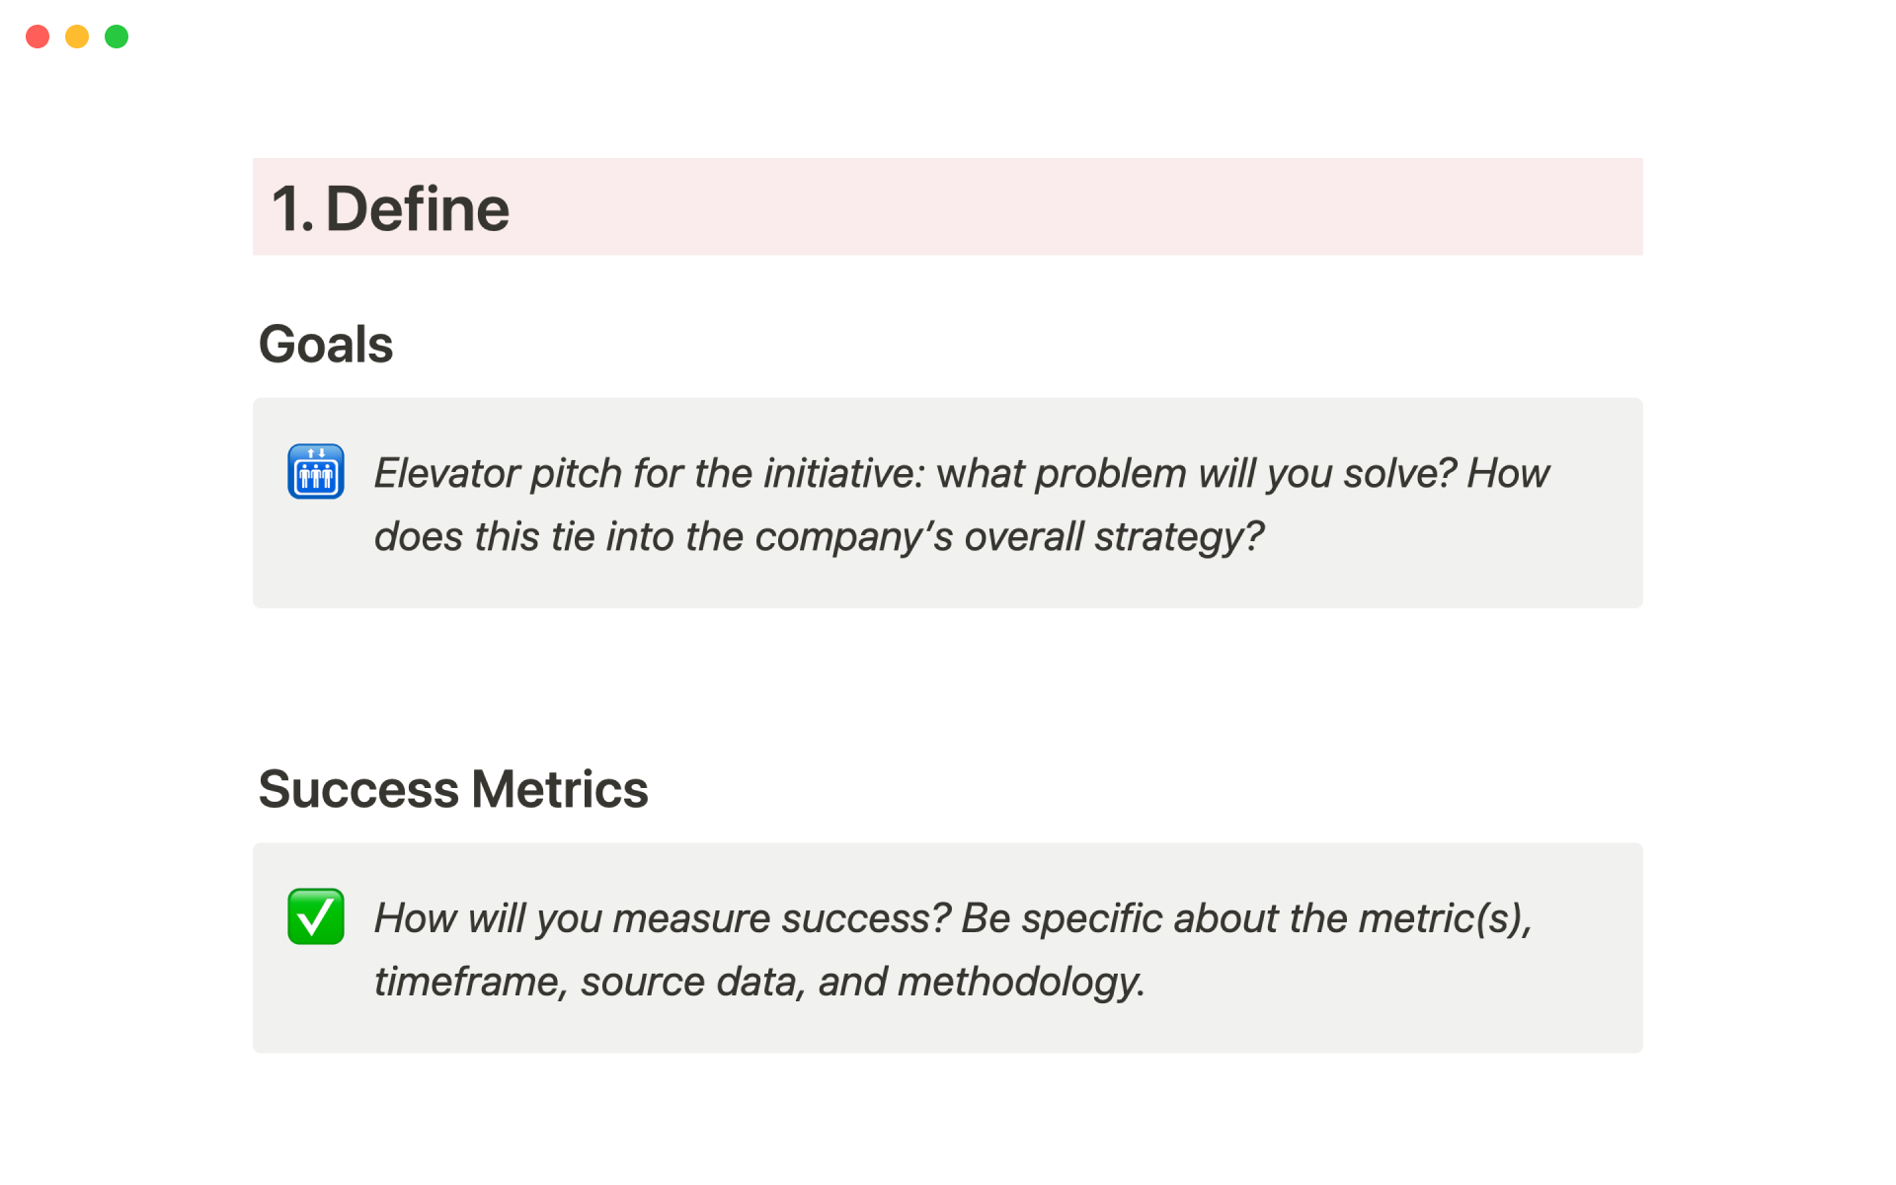This screenshot has width=1896, height=1185.
Task: Click the green checkmark emoji icon
Action: pyautogui.click(x=316, y=916)
